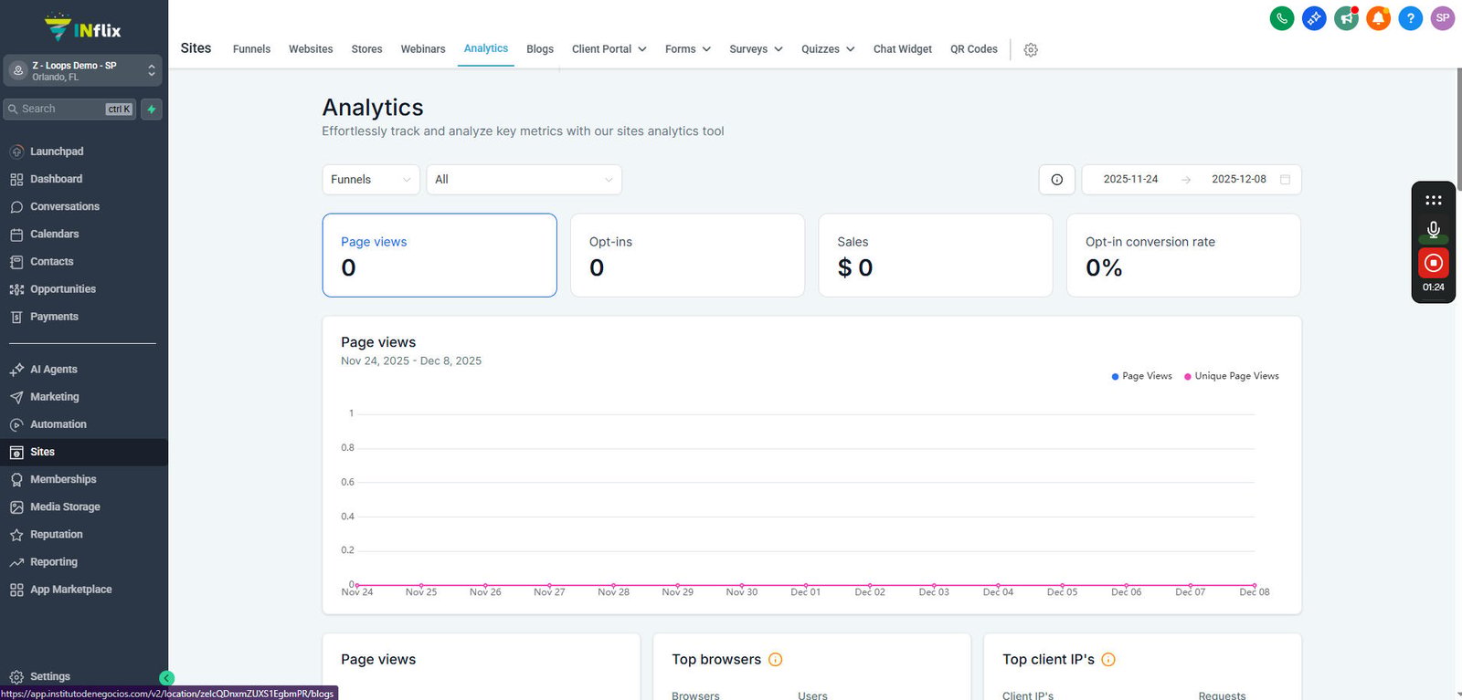Switch to the Blogs tab
This screenshot has height=700, width=1462.
click(540, 49)
